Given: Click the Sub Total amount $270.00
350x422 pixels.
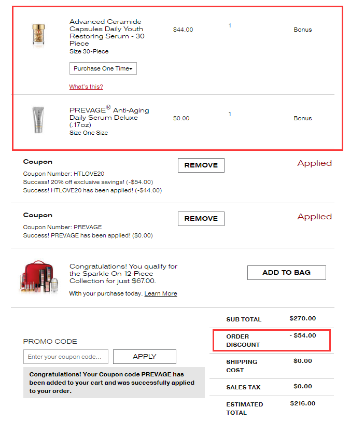Looking at the screenshot, I should [303, 318].
